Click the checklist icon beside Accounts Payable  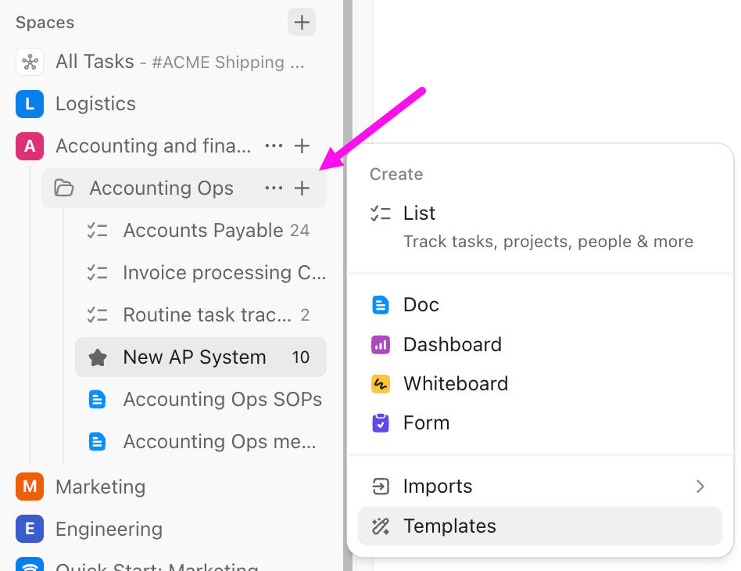point(99,230)
